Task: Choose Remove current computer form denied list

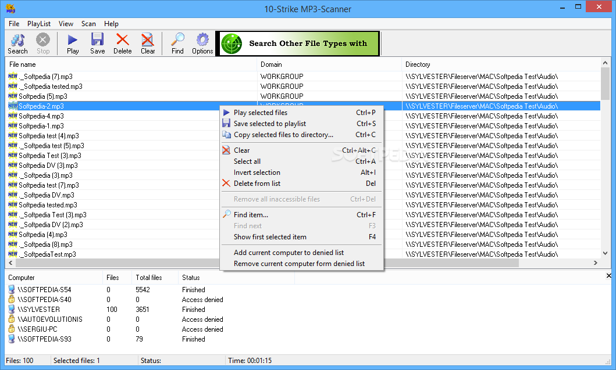Action: coord(301,264)
